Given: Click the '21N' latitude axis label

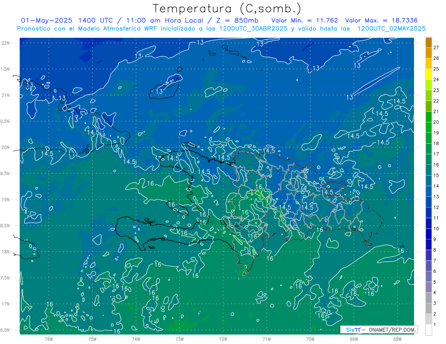Looking at the screenshot, I should tap(6, 95).
